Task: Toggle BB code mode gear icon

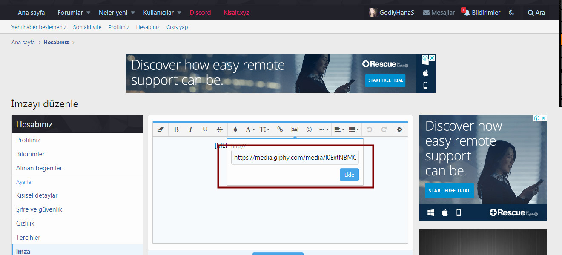Action: point(400,129)
